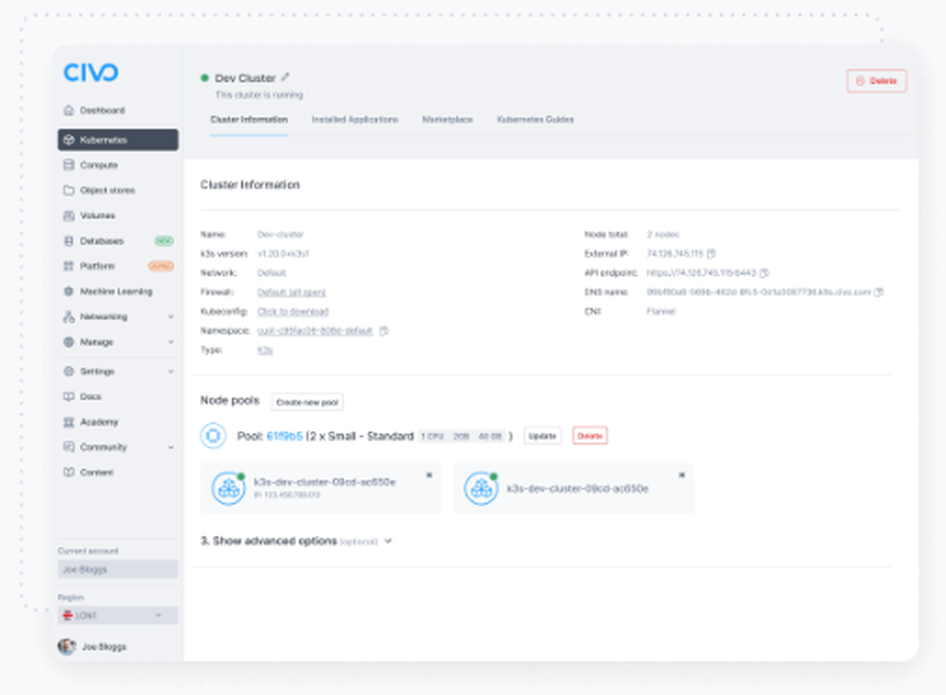Open pool 61f9b5 link

[284, 436]
